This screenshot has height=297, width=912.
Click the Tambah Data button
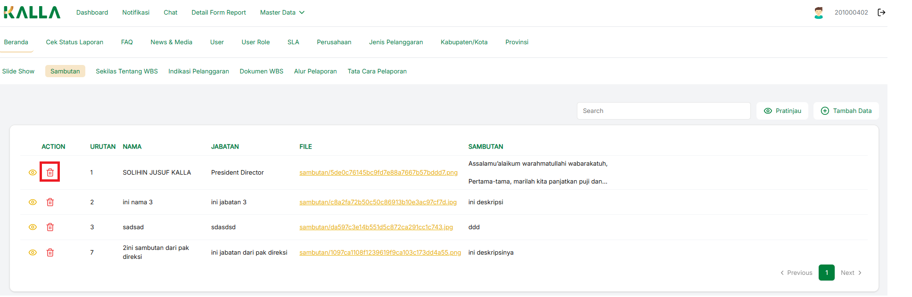[x=846, y=111]
